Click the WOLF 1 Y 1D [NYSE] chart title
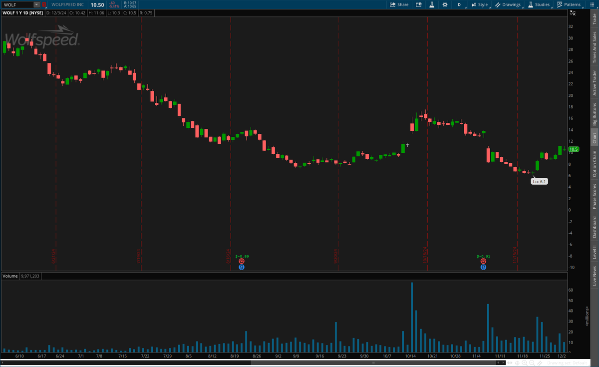The width and height of the screenshot is (599, 367). pos(22,12)
